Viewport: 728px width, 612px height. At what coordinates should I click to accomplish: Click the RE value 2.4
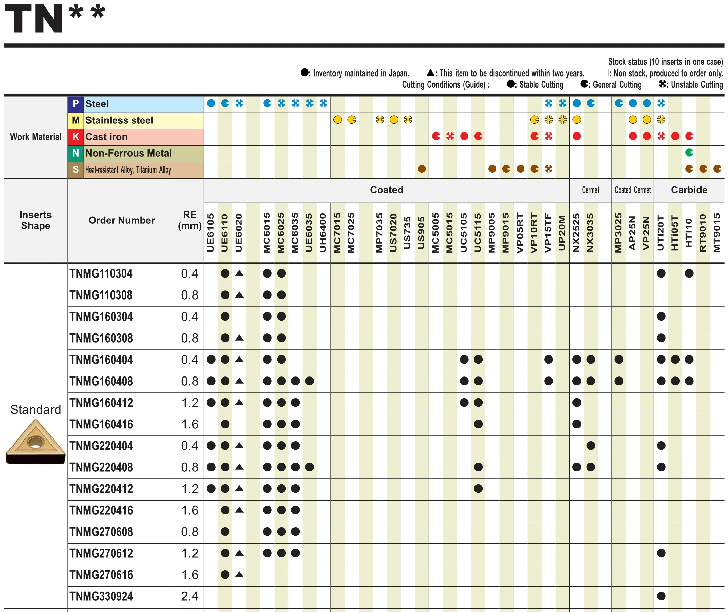point(189,596)
